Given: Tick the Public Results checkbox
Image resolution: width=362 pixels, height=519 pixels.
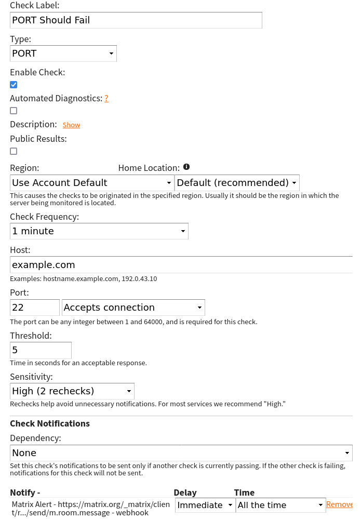Looking at the screenshot, I should pyautogui.click(x=14, y=151).
